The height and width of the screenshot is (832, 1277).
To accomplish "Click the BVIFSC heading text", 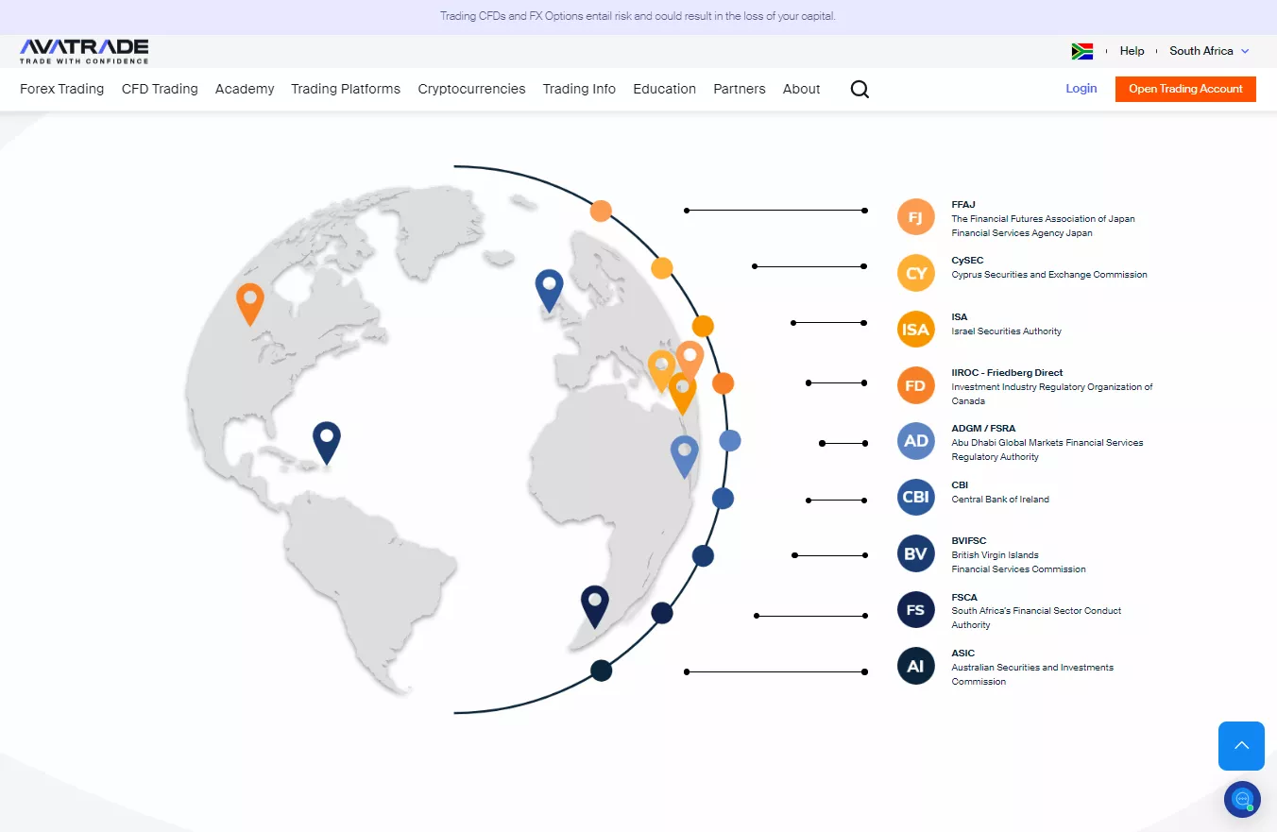I will tap(969, 541).
